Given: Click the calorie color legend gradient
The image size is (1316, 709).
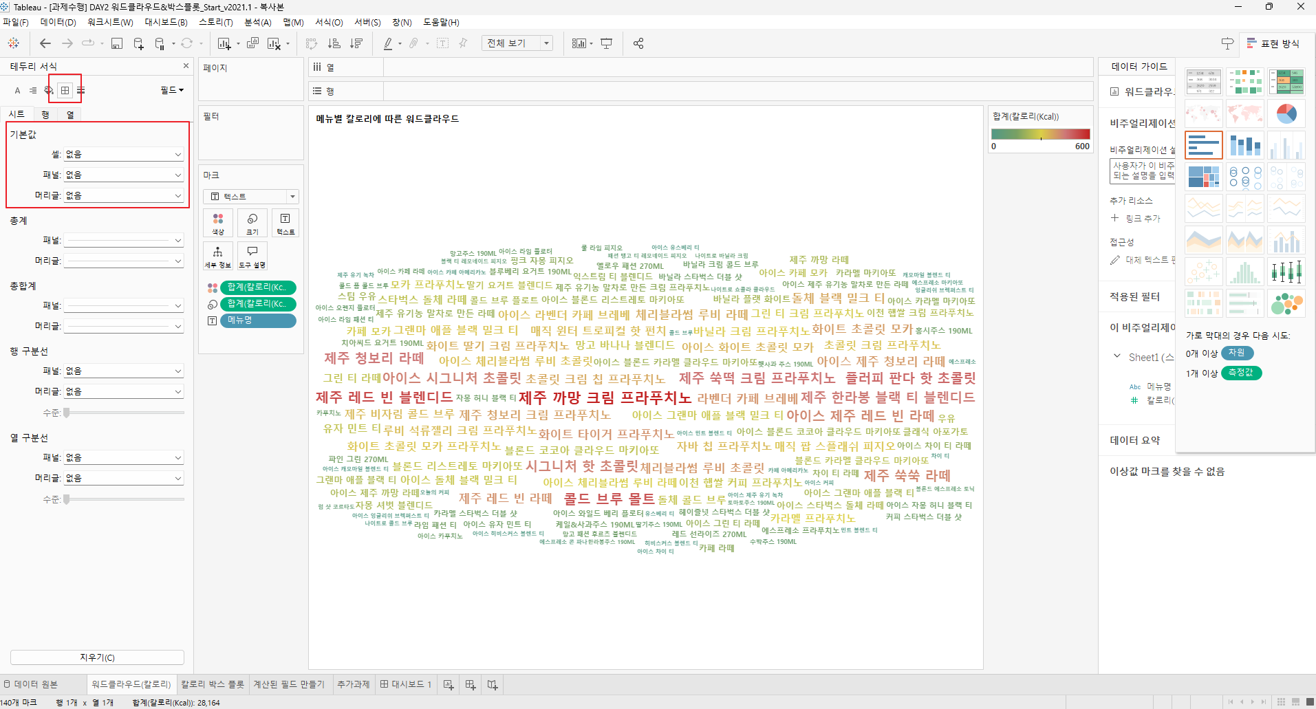Looking at the screenshot, I should point(1040,133).
